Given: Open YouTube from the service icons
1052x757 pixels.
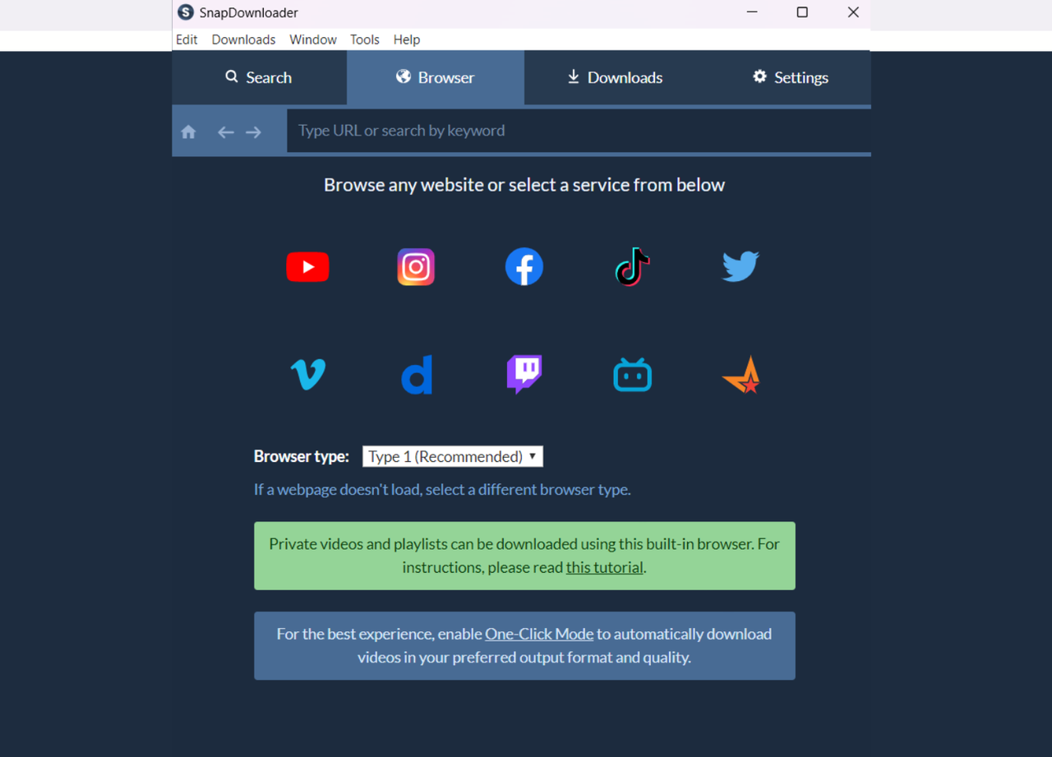Looking at the screenshot, I should [307, 267].
